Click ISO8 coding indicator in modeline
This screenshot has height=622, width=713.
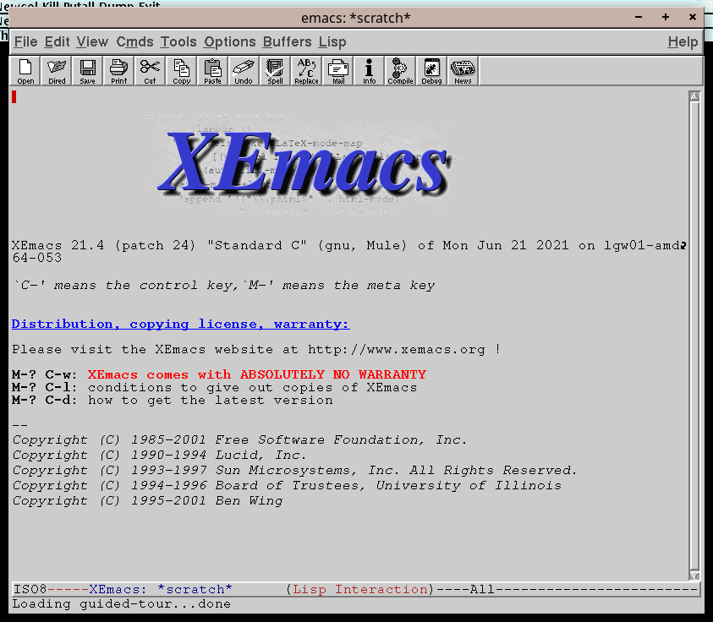point(30,589)
